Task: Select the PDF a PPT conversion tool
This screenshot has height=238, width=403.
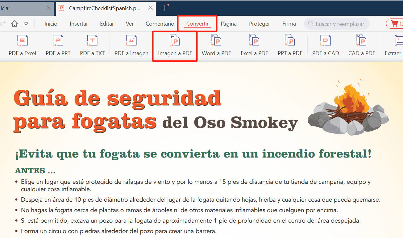Action: tap(58, 45)
